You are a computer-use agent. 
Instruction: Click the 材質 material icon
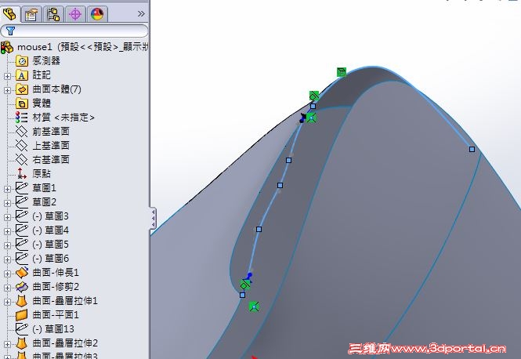(22, 118)
